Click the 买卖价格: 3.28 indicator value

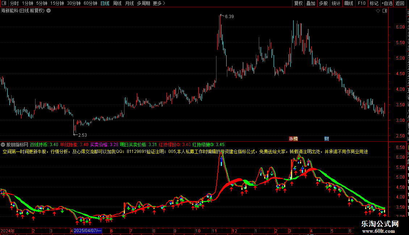point(104,145)
